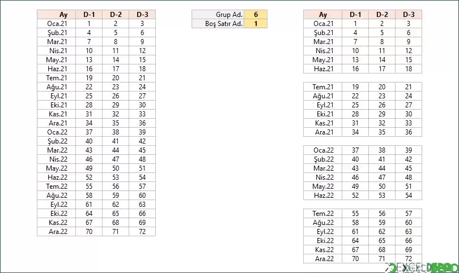The width and height of the screenshot is (459, 273).
Task: Click the Excel Depo logo watermark
Action: pyautogui.click(x=422, y=268)
